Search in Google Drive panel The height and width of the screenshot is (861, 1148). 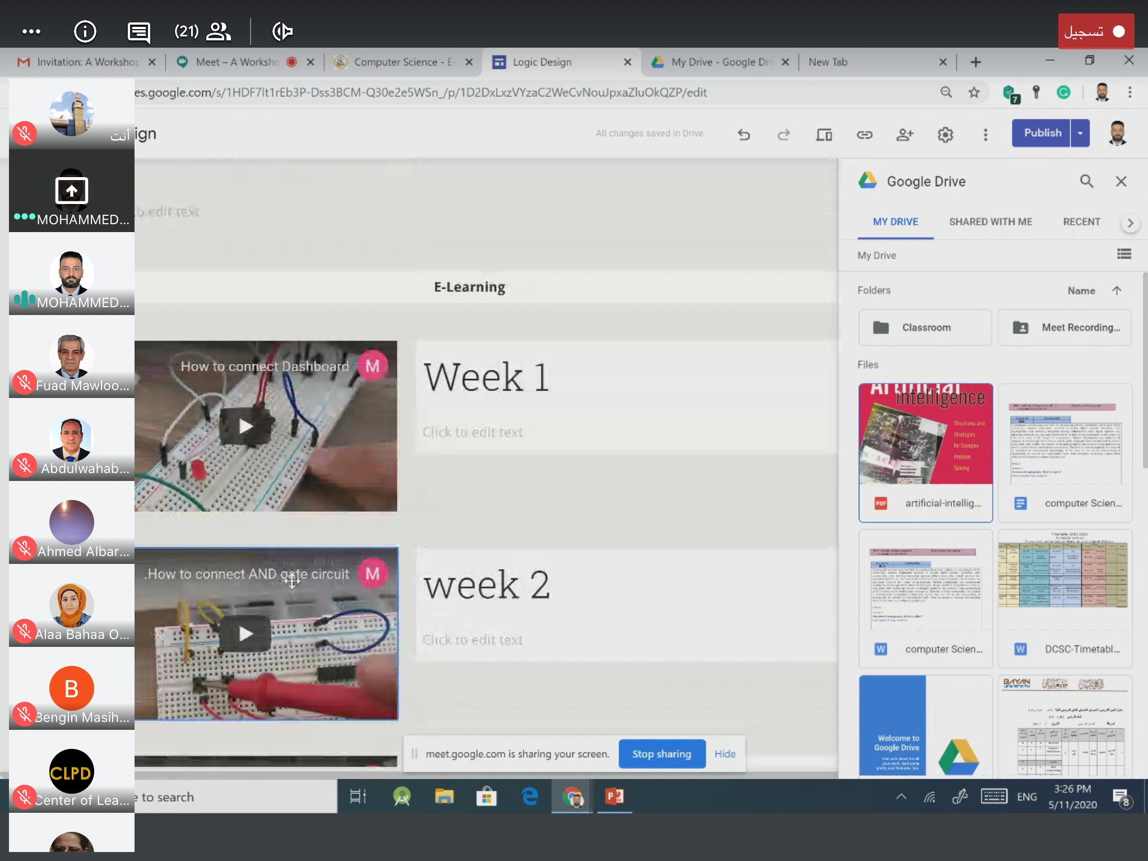[x=1086, y=181]
